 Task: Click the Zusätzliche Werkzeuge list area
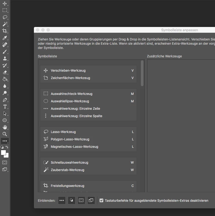pos(181,126)
